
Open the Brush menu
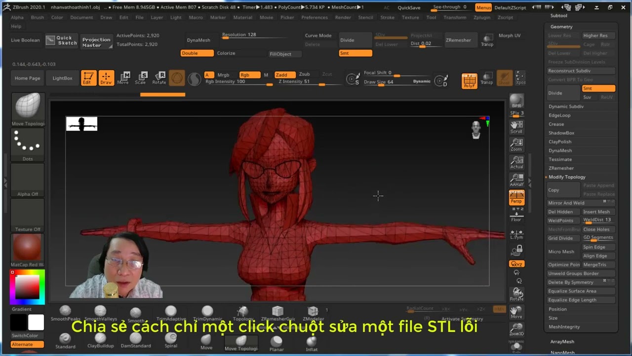pos(38,17)
